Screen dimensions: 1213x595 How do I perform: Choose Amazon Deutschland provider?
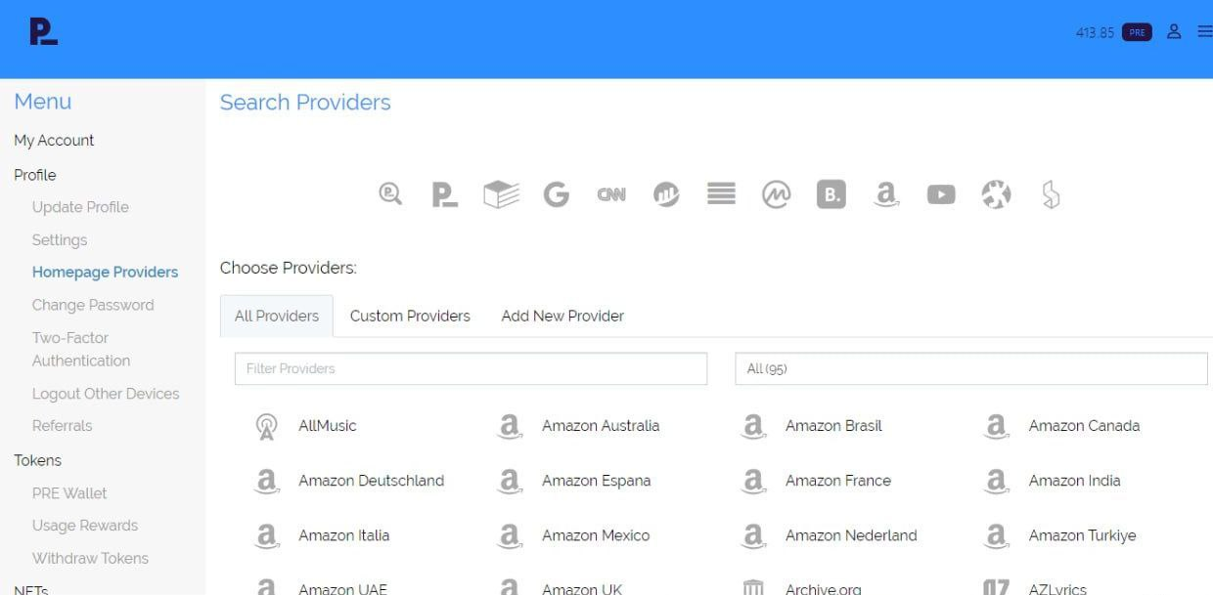[371, 481]
